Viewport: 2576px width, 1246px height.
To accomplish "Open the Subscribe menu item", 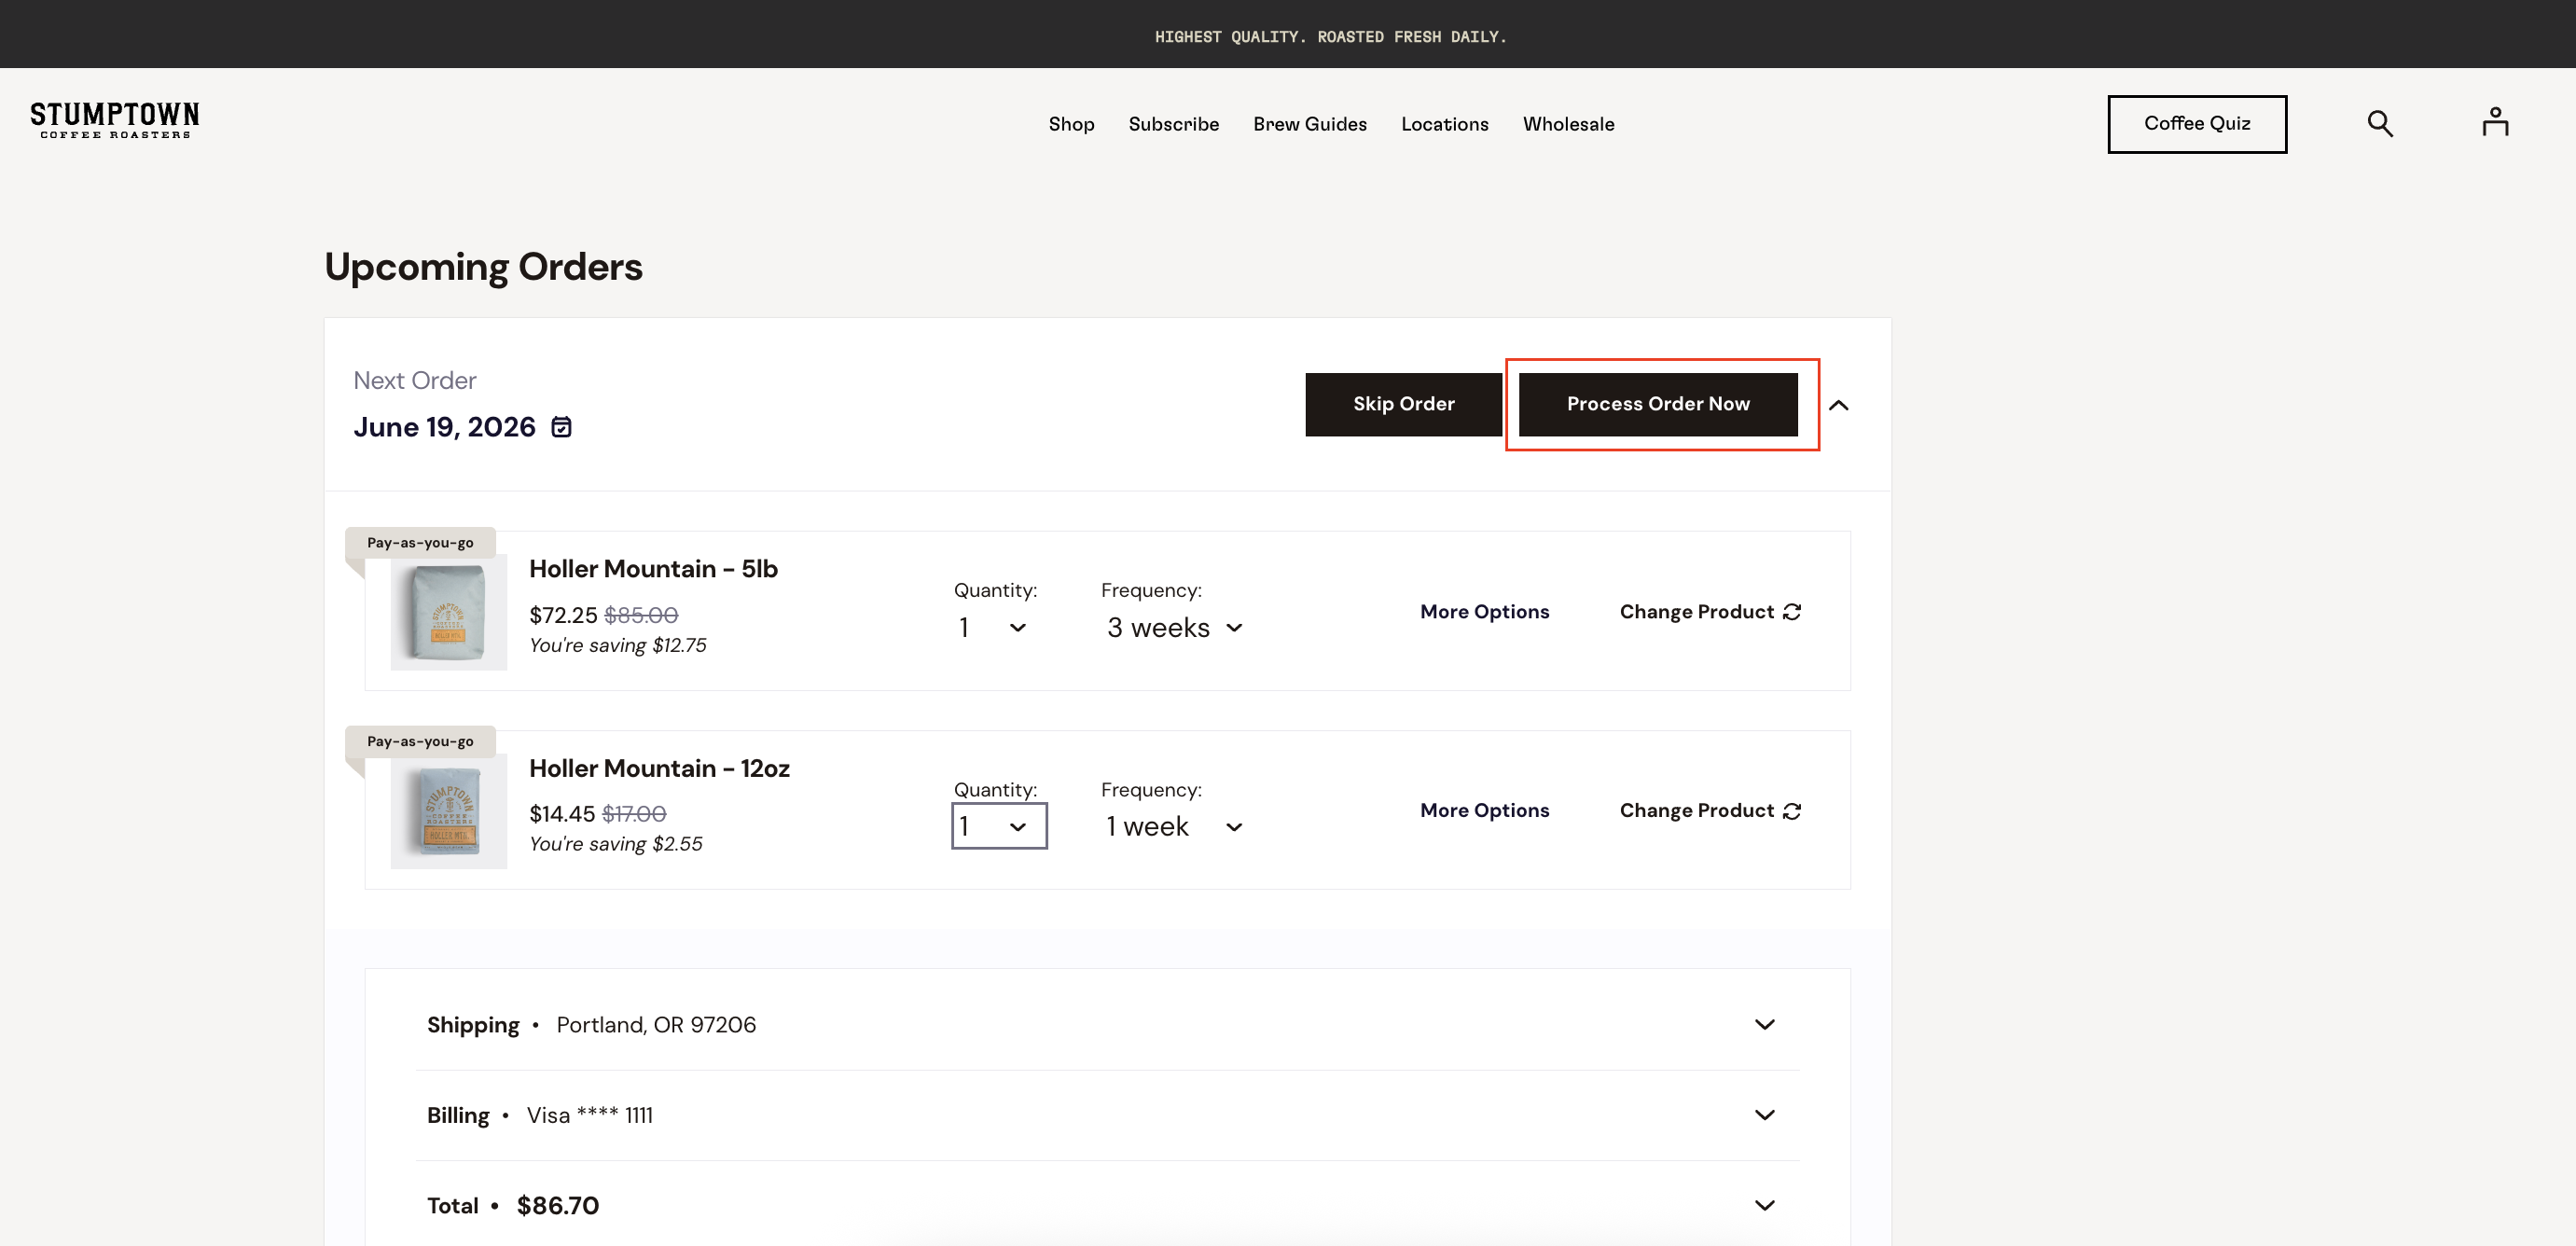I will [x=1173, y=124].
